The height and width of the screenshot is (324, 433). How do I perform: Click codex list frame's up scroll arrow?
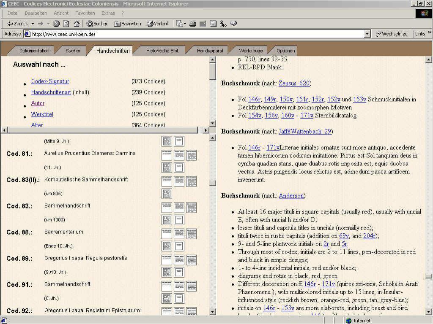pos(212,138)
